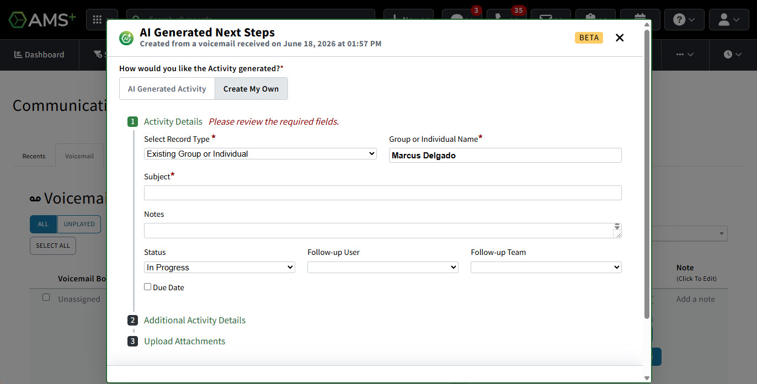
Task: Filter voicemails by UNPLAYED
Action: coord(79,224)
